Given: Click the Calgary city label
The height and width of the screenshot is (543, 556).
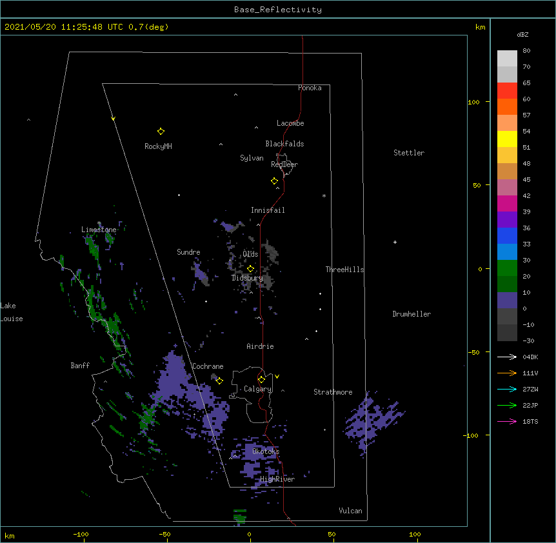Looking at the screenshot, I should pyautogui.click(x=258, y=389).
